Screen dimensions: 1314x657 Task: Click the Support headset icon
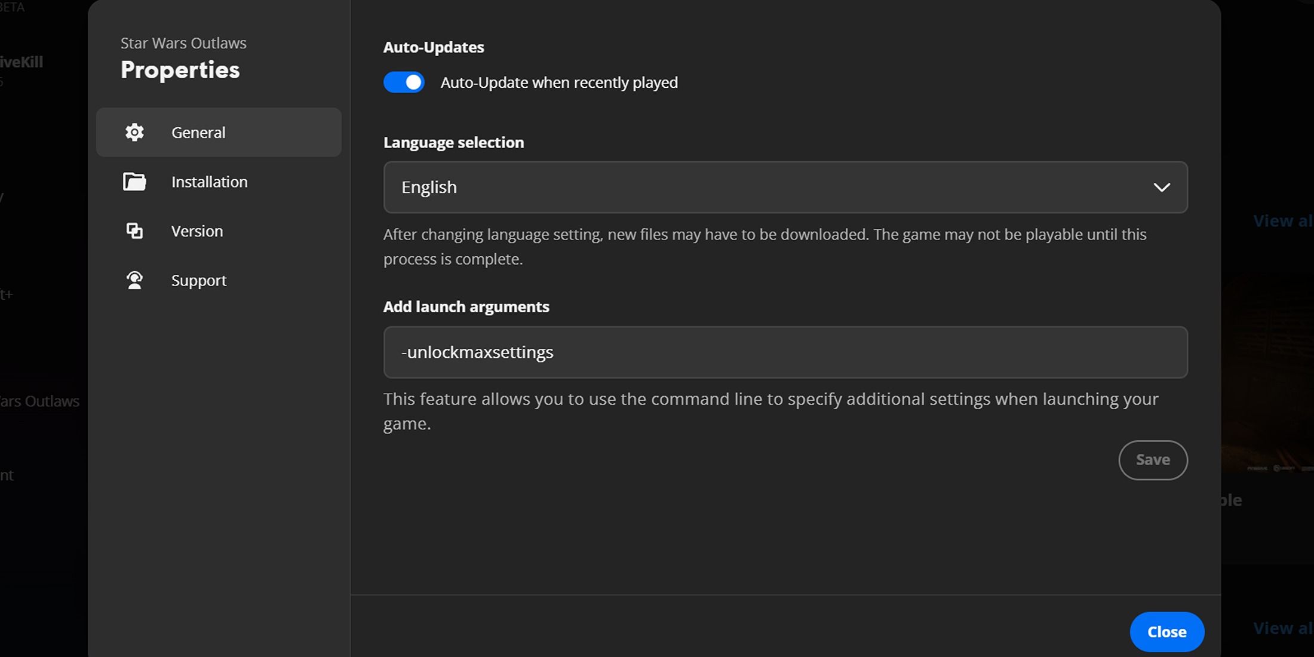(133, 279)
